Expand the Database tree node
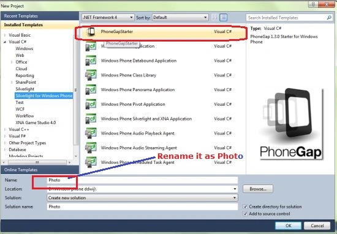The height and width of the screenshot is (234, 337). 5,150
